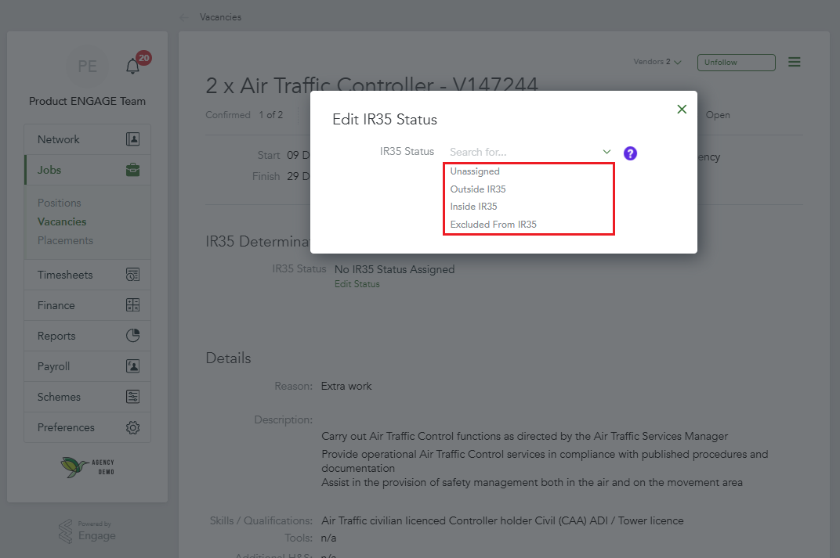
Task: Click the Extra work reason value
Action: pos(346,387)
